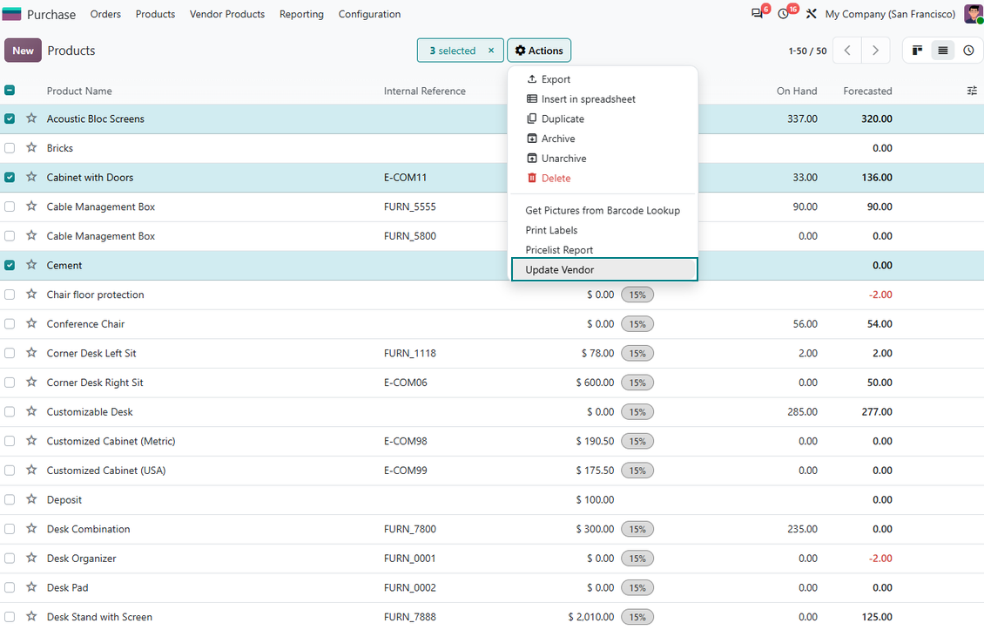
Task: Uncheck the Cement row checkbox
Action: tap(10, 265)
